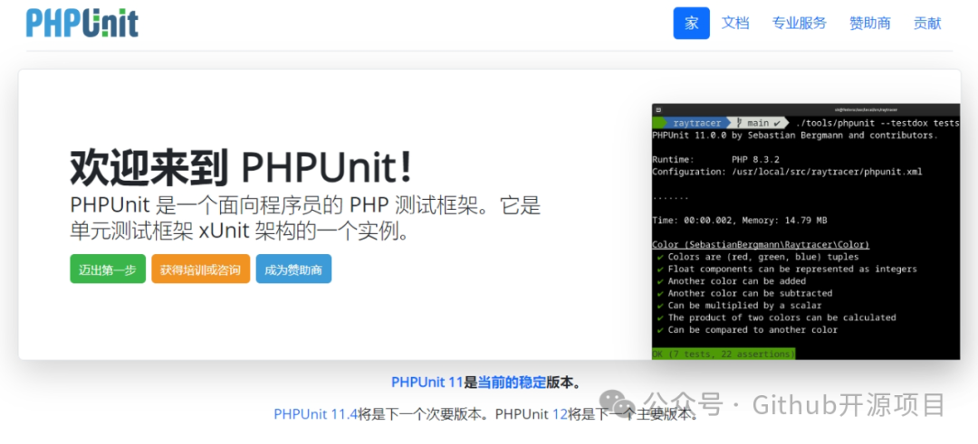
Task: Click 'PHPUnit 11.0.0 by Sebastian Bergmann' line
Action: (795, 135)
